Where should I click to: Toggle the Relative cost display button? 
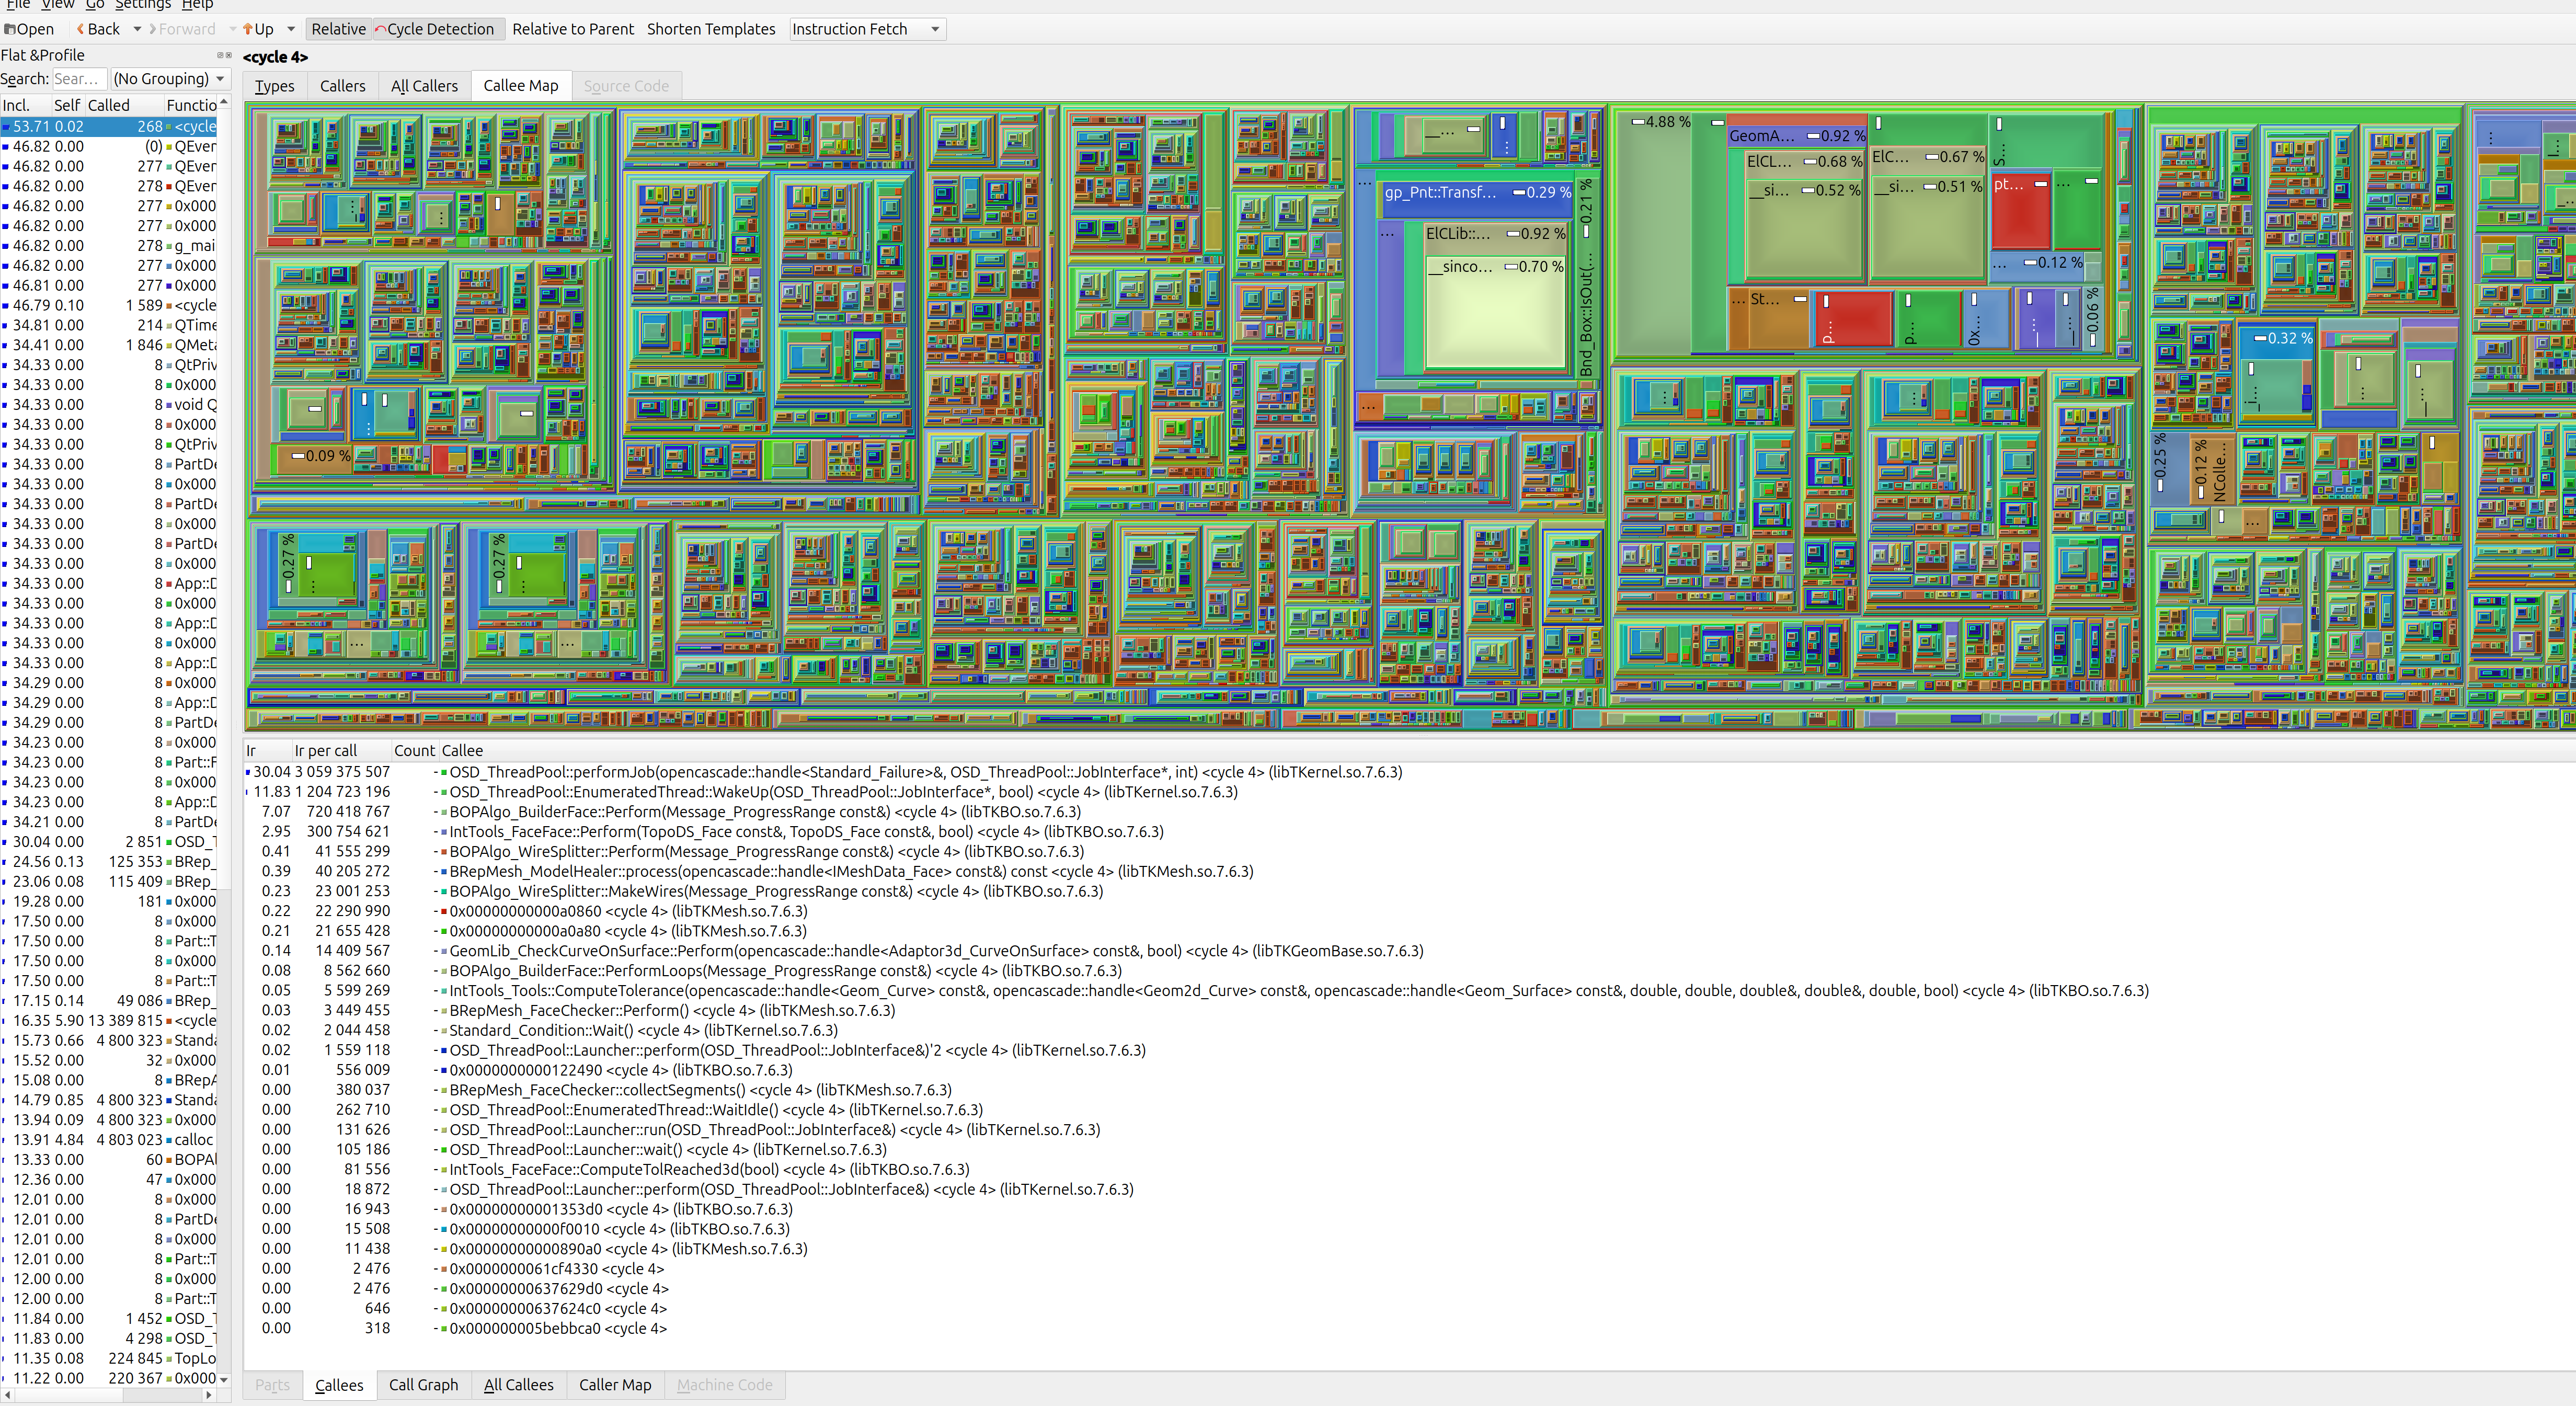(338, 29)
